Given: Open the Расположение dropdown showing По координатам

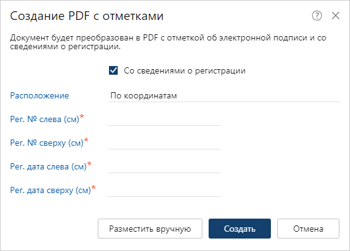Looking at the screenshot, I should (224, 95).
